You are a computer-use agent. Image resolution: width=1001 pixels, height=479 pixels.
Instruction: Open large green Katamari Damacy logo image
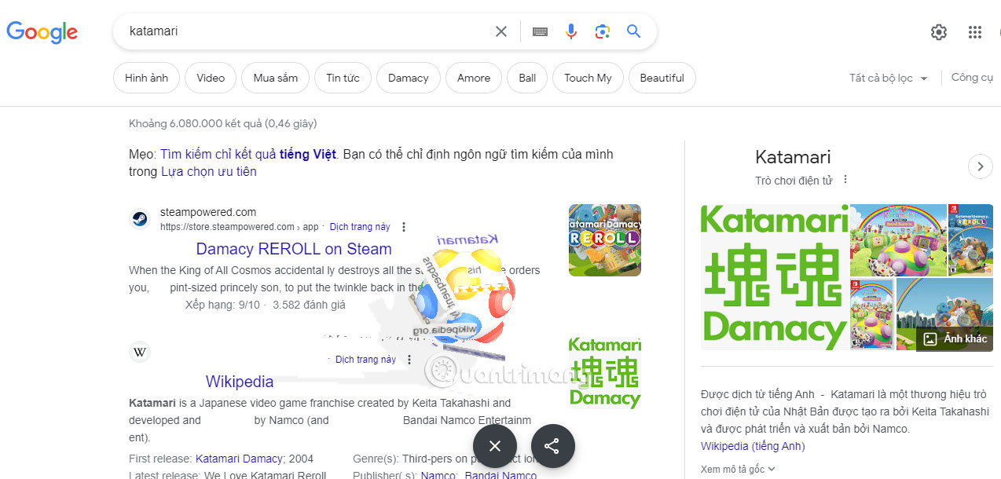point(775,277)
